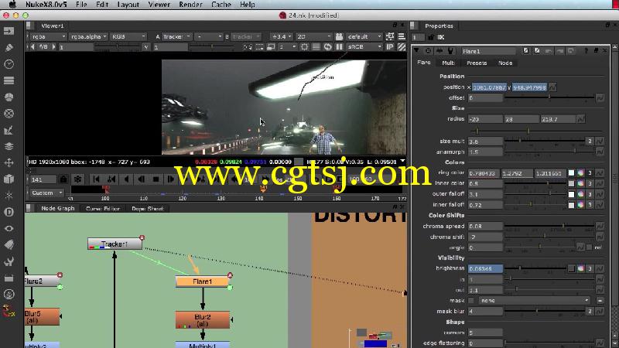Open the rgba layer dropdown
Screen dimensions: 619x348
pos(47,36)
